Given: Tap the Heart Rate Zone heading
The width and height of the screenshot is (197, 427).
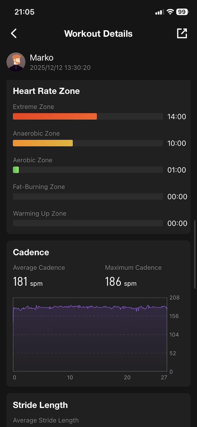Looking at the screenshot, I should (46, 91).
